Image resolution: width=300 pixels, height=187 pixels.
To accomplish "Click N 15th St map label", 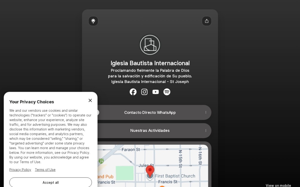I will point(180,159).
